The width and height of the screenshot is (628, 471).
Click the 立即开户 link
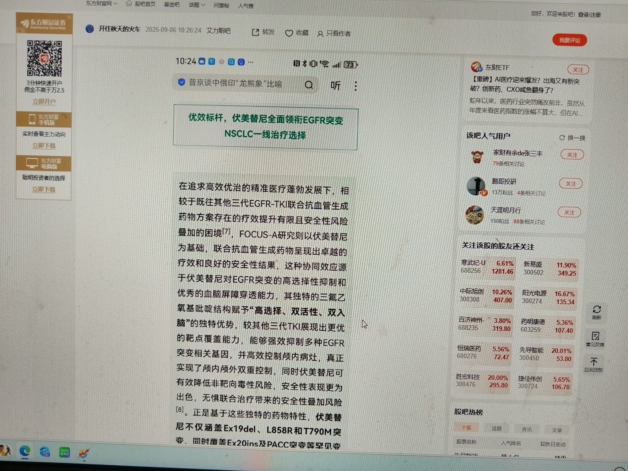(x=44, y=101)
